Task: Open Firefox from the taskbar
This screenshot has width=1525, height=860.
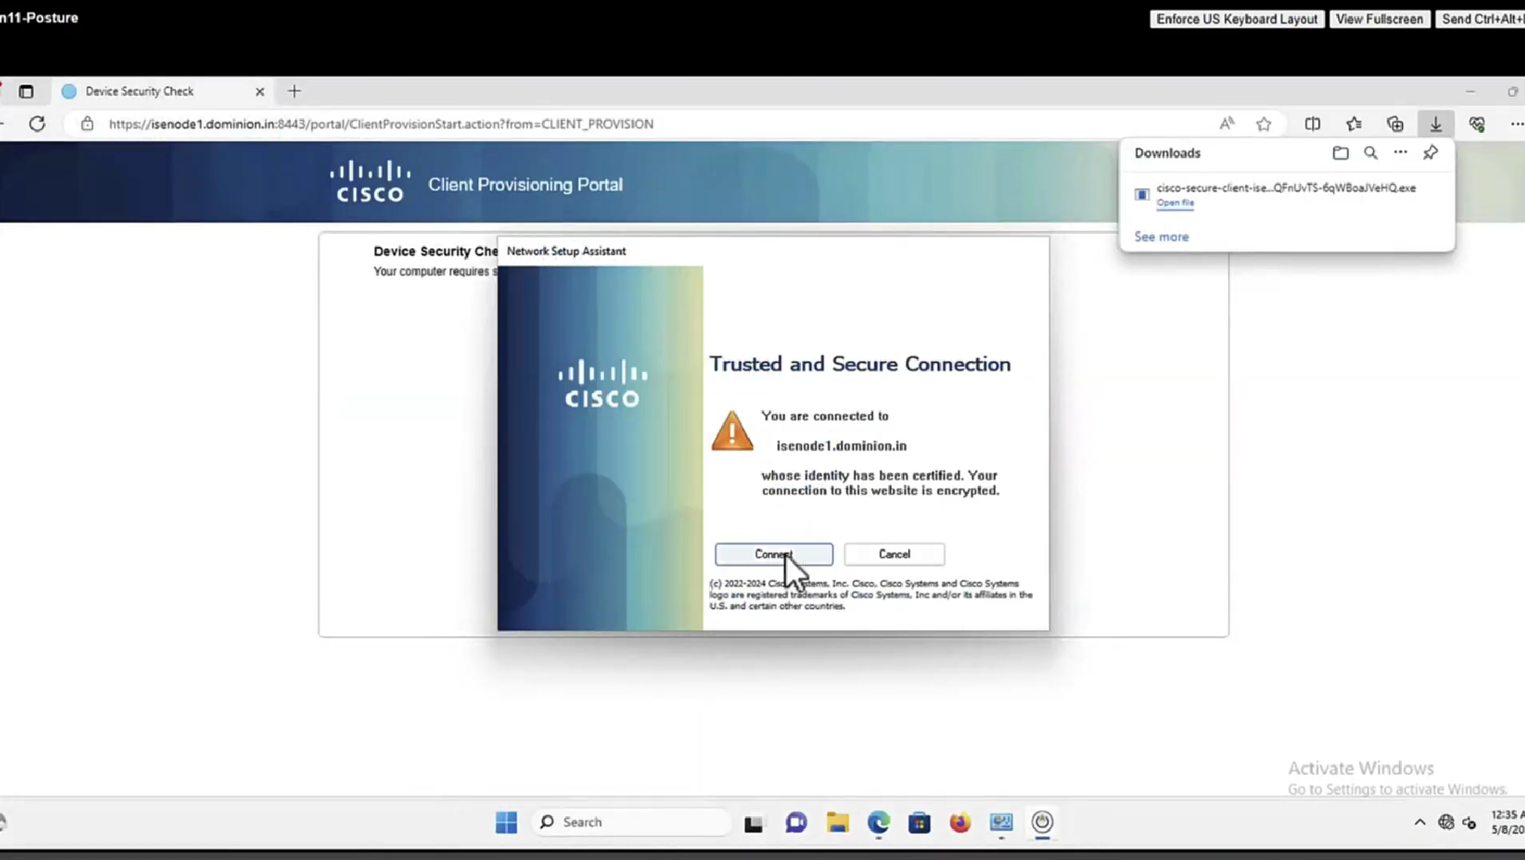Action: pyautogui.click(x=959, y=822)
